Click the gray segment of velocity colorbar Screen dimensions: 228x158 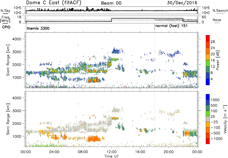208,119
